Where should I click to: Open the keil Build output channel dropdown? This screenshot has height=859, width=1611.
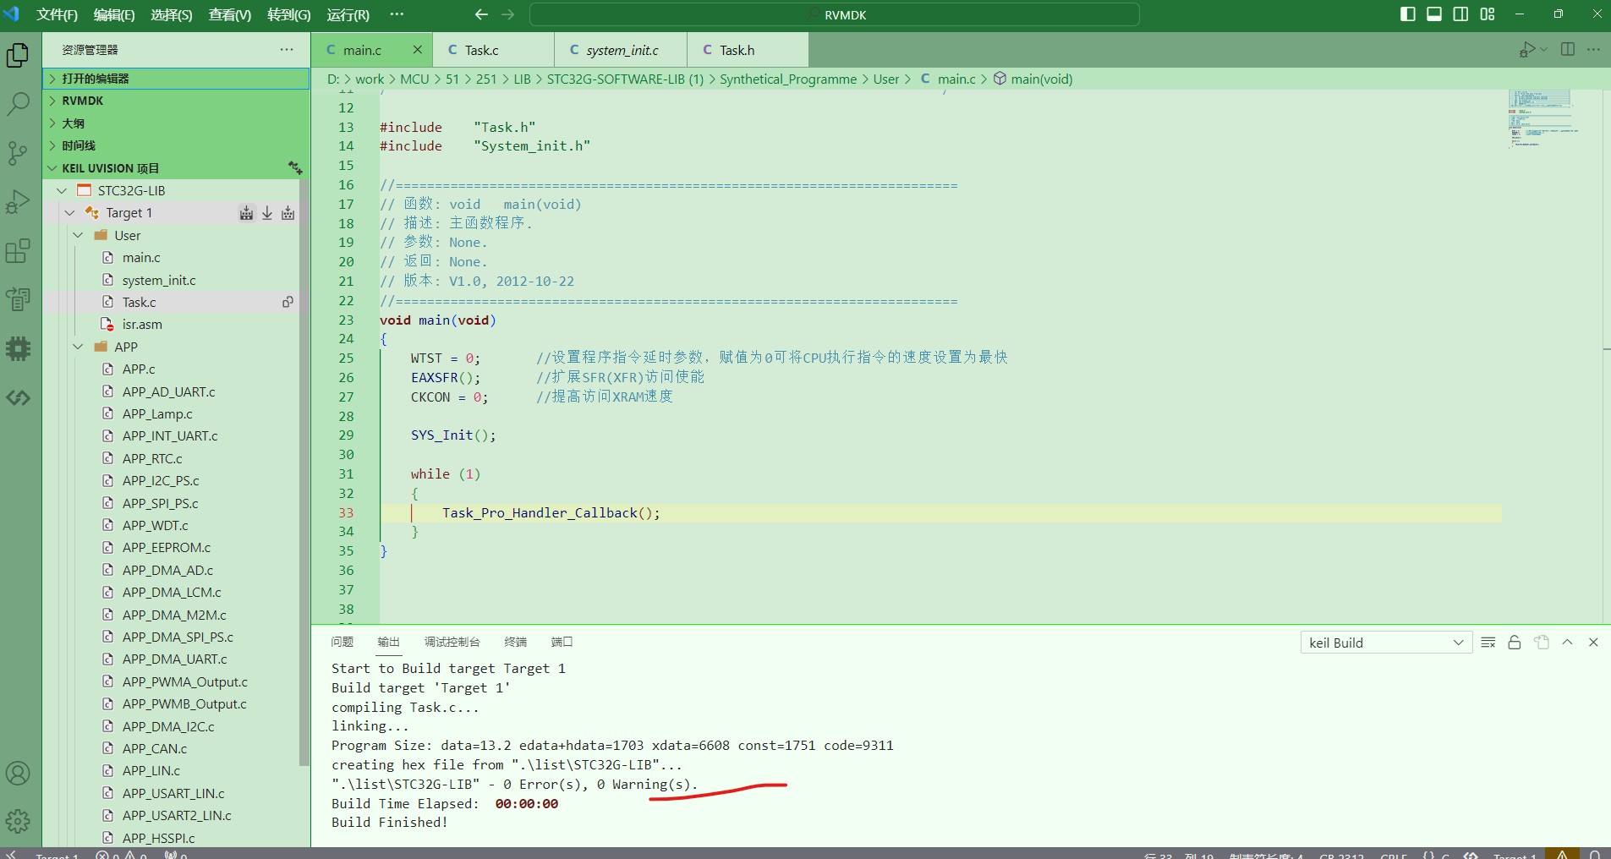tap(1385, 643)
